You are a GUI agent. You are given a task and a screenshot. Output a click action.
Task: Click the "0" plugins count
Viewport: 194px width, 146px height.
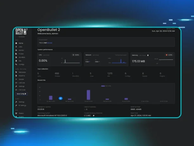[x=160, y=74]
